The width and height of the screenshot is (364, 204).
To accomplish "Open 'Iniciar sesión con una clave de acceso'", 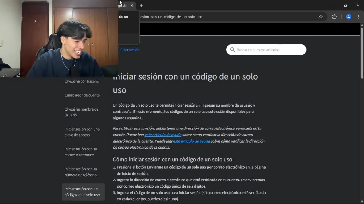I will [x=82, y=132].
